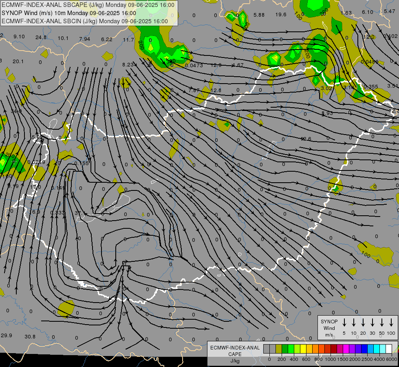Select the dark green CAPE legend swatch
This screenshot has height=367, width=399.
285,349
